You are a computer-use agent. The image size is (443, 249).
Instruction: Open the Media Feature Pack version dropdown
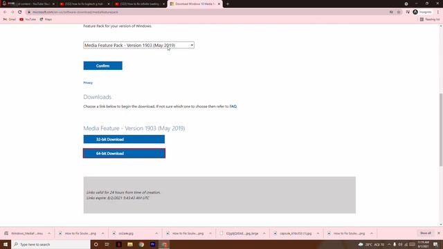(x=138, y=45)
